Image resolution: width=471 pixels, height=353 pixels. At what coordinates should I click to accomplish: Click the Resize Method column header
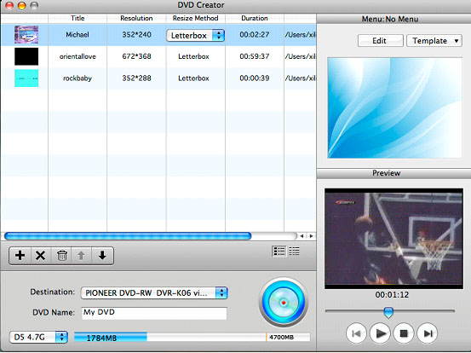tap(195, 18)
